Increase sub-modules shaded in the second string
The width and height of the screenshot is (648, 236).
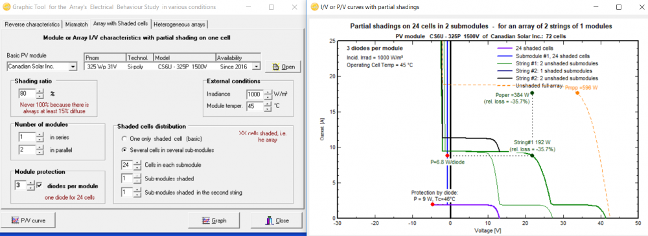click(x=137, y=190)
